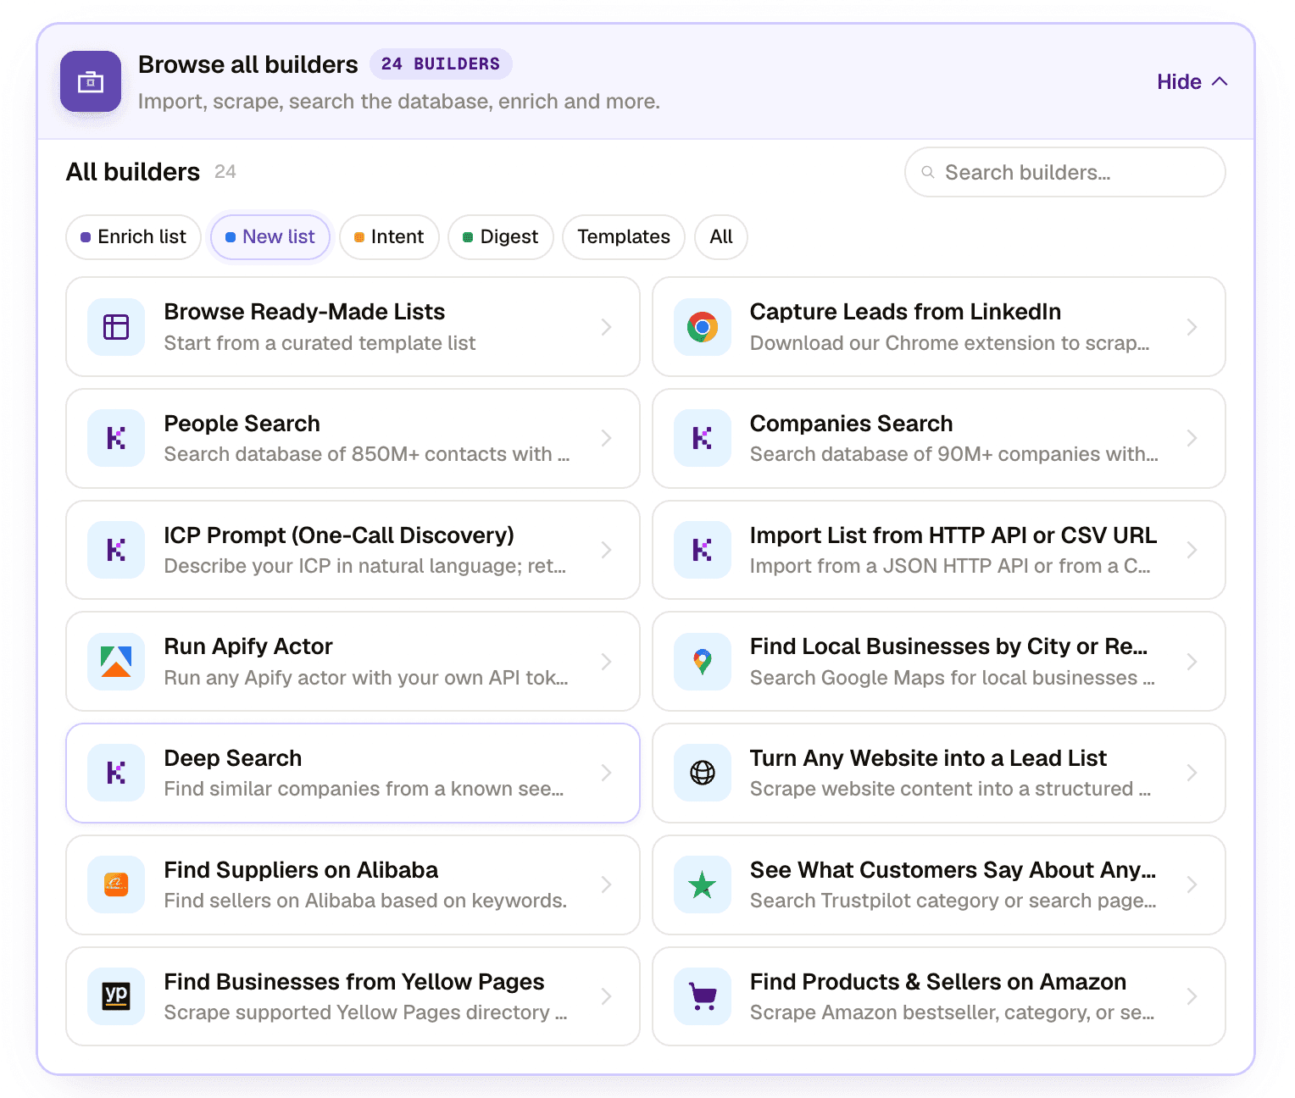Click 'Turn Any Website into a Lead List' text
This screenshot has height=1098, width=1295.
(x=928, y=758)
